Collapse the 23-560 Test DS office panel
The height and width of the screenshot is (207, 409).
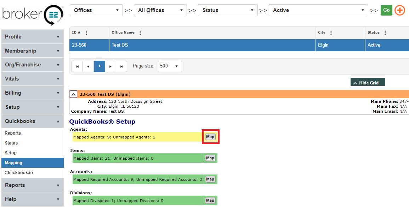tap(73, 94)
